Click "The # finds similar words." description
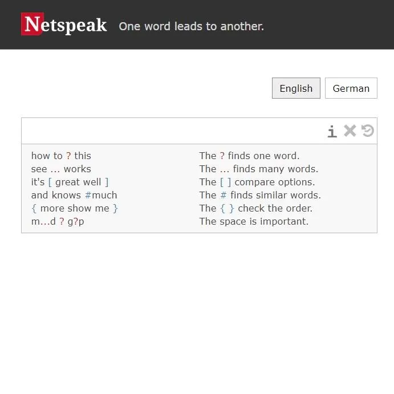The image size is (394, 394). (x=260, y=195)
